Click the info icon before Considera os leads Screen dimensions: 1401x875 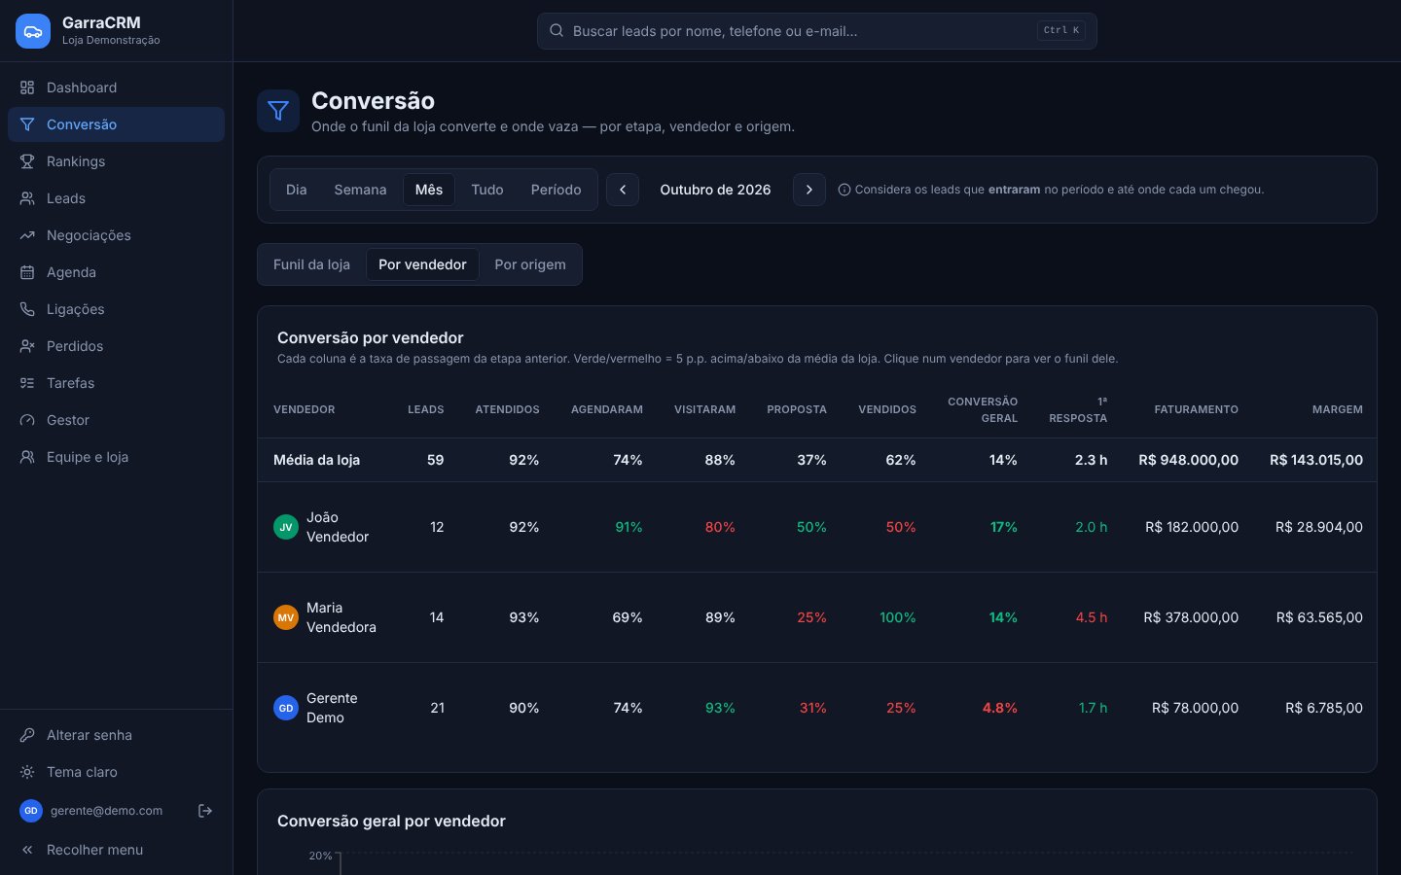coord(844,190)
